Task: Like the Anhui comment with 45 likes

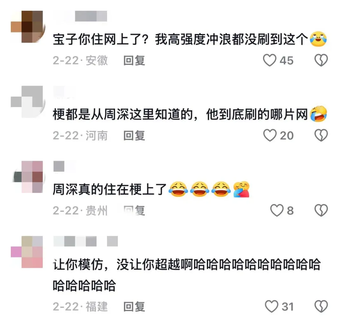Action: (270, 60)
